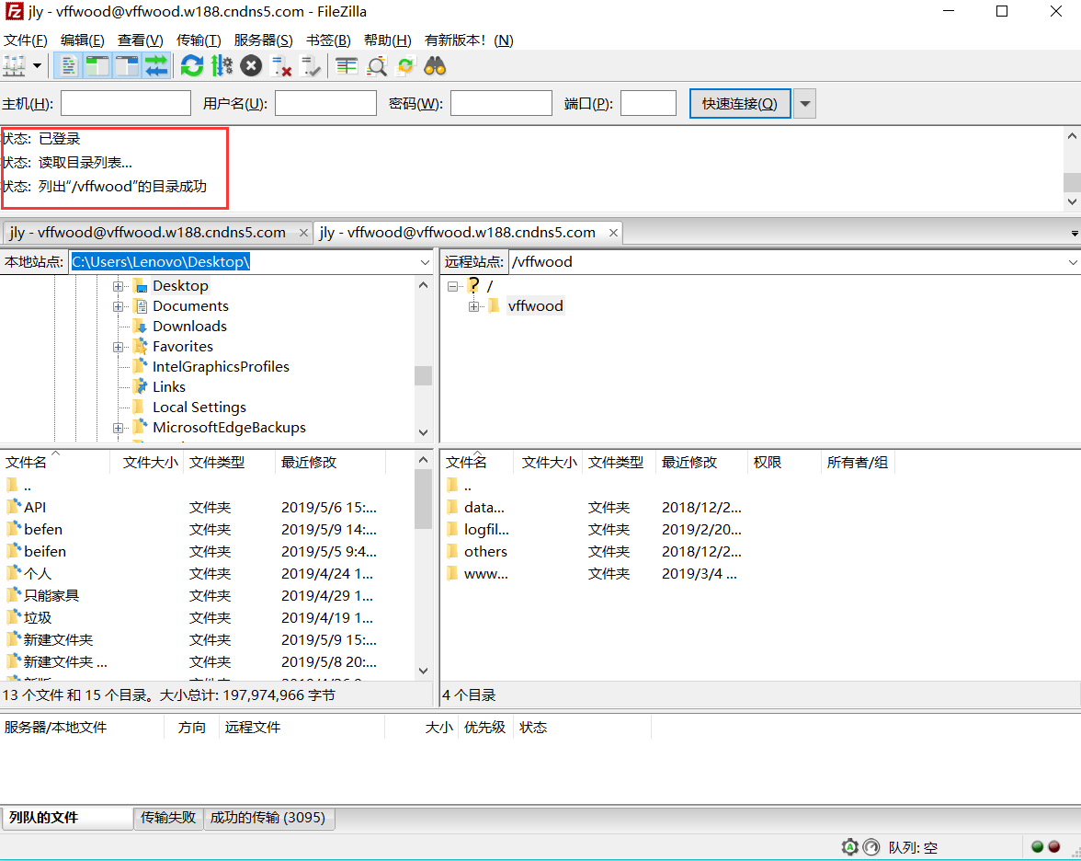The image size is (1081, 861).
Task: Open the Site Manager dropdown arrow
Action: (37, 66)
